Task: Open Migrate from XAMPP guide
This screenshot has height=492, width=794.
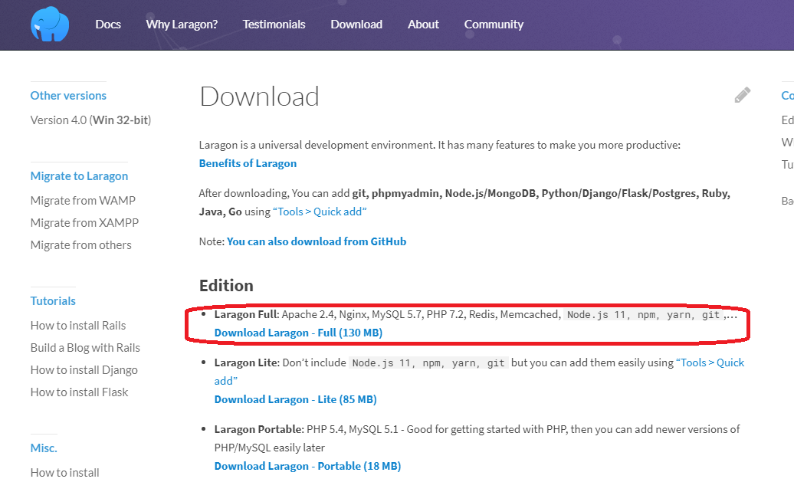Action: pos(84,223)
